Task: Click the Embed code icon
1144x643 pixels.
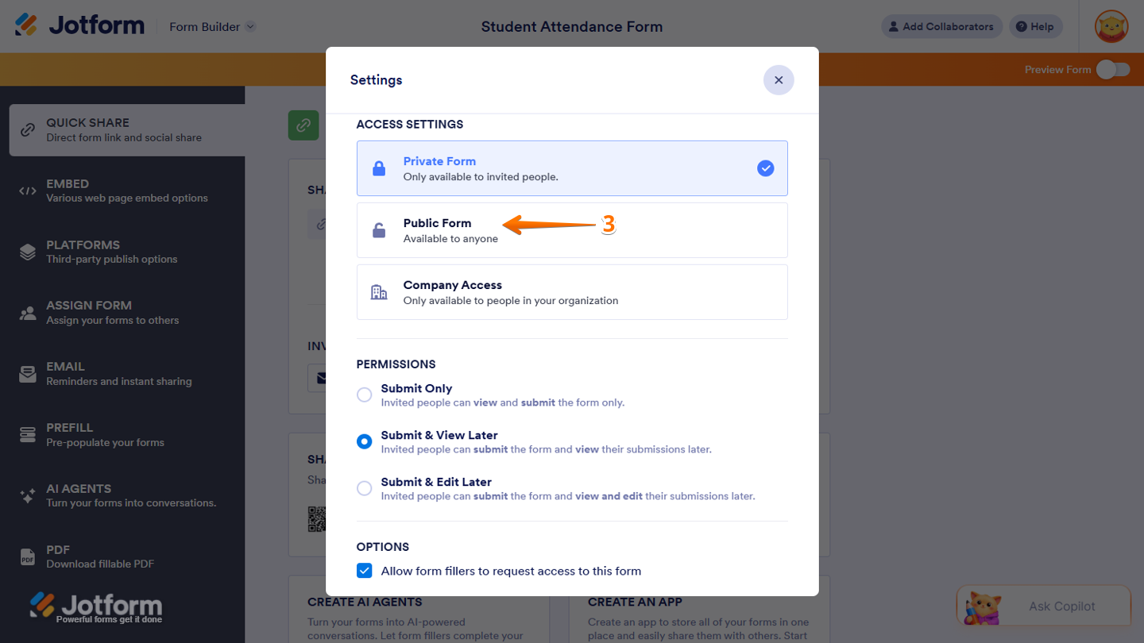Action: pyautogui.click(x=28, y=191)
